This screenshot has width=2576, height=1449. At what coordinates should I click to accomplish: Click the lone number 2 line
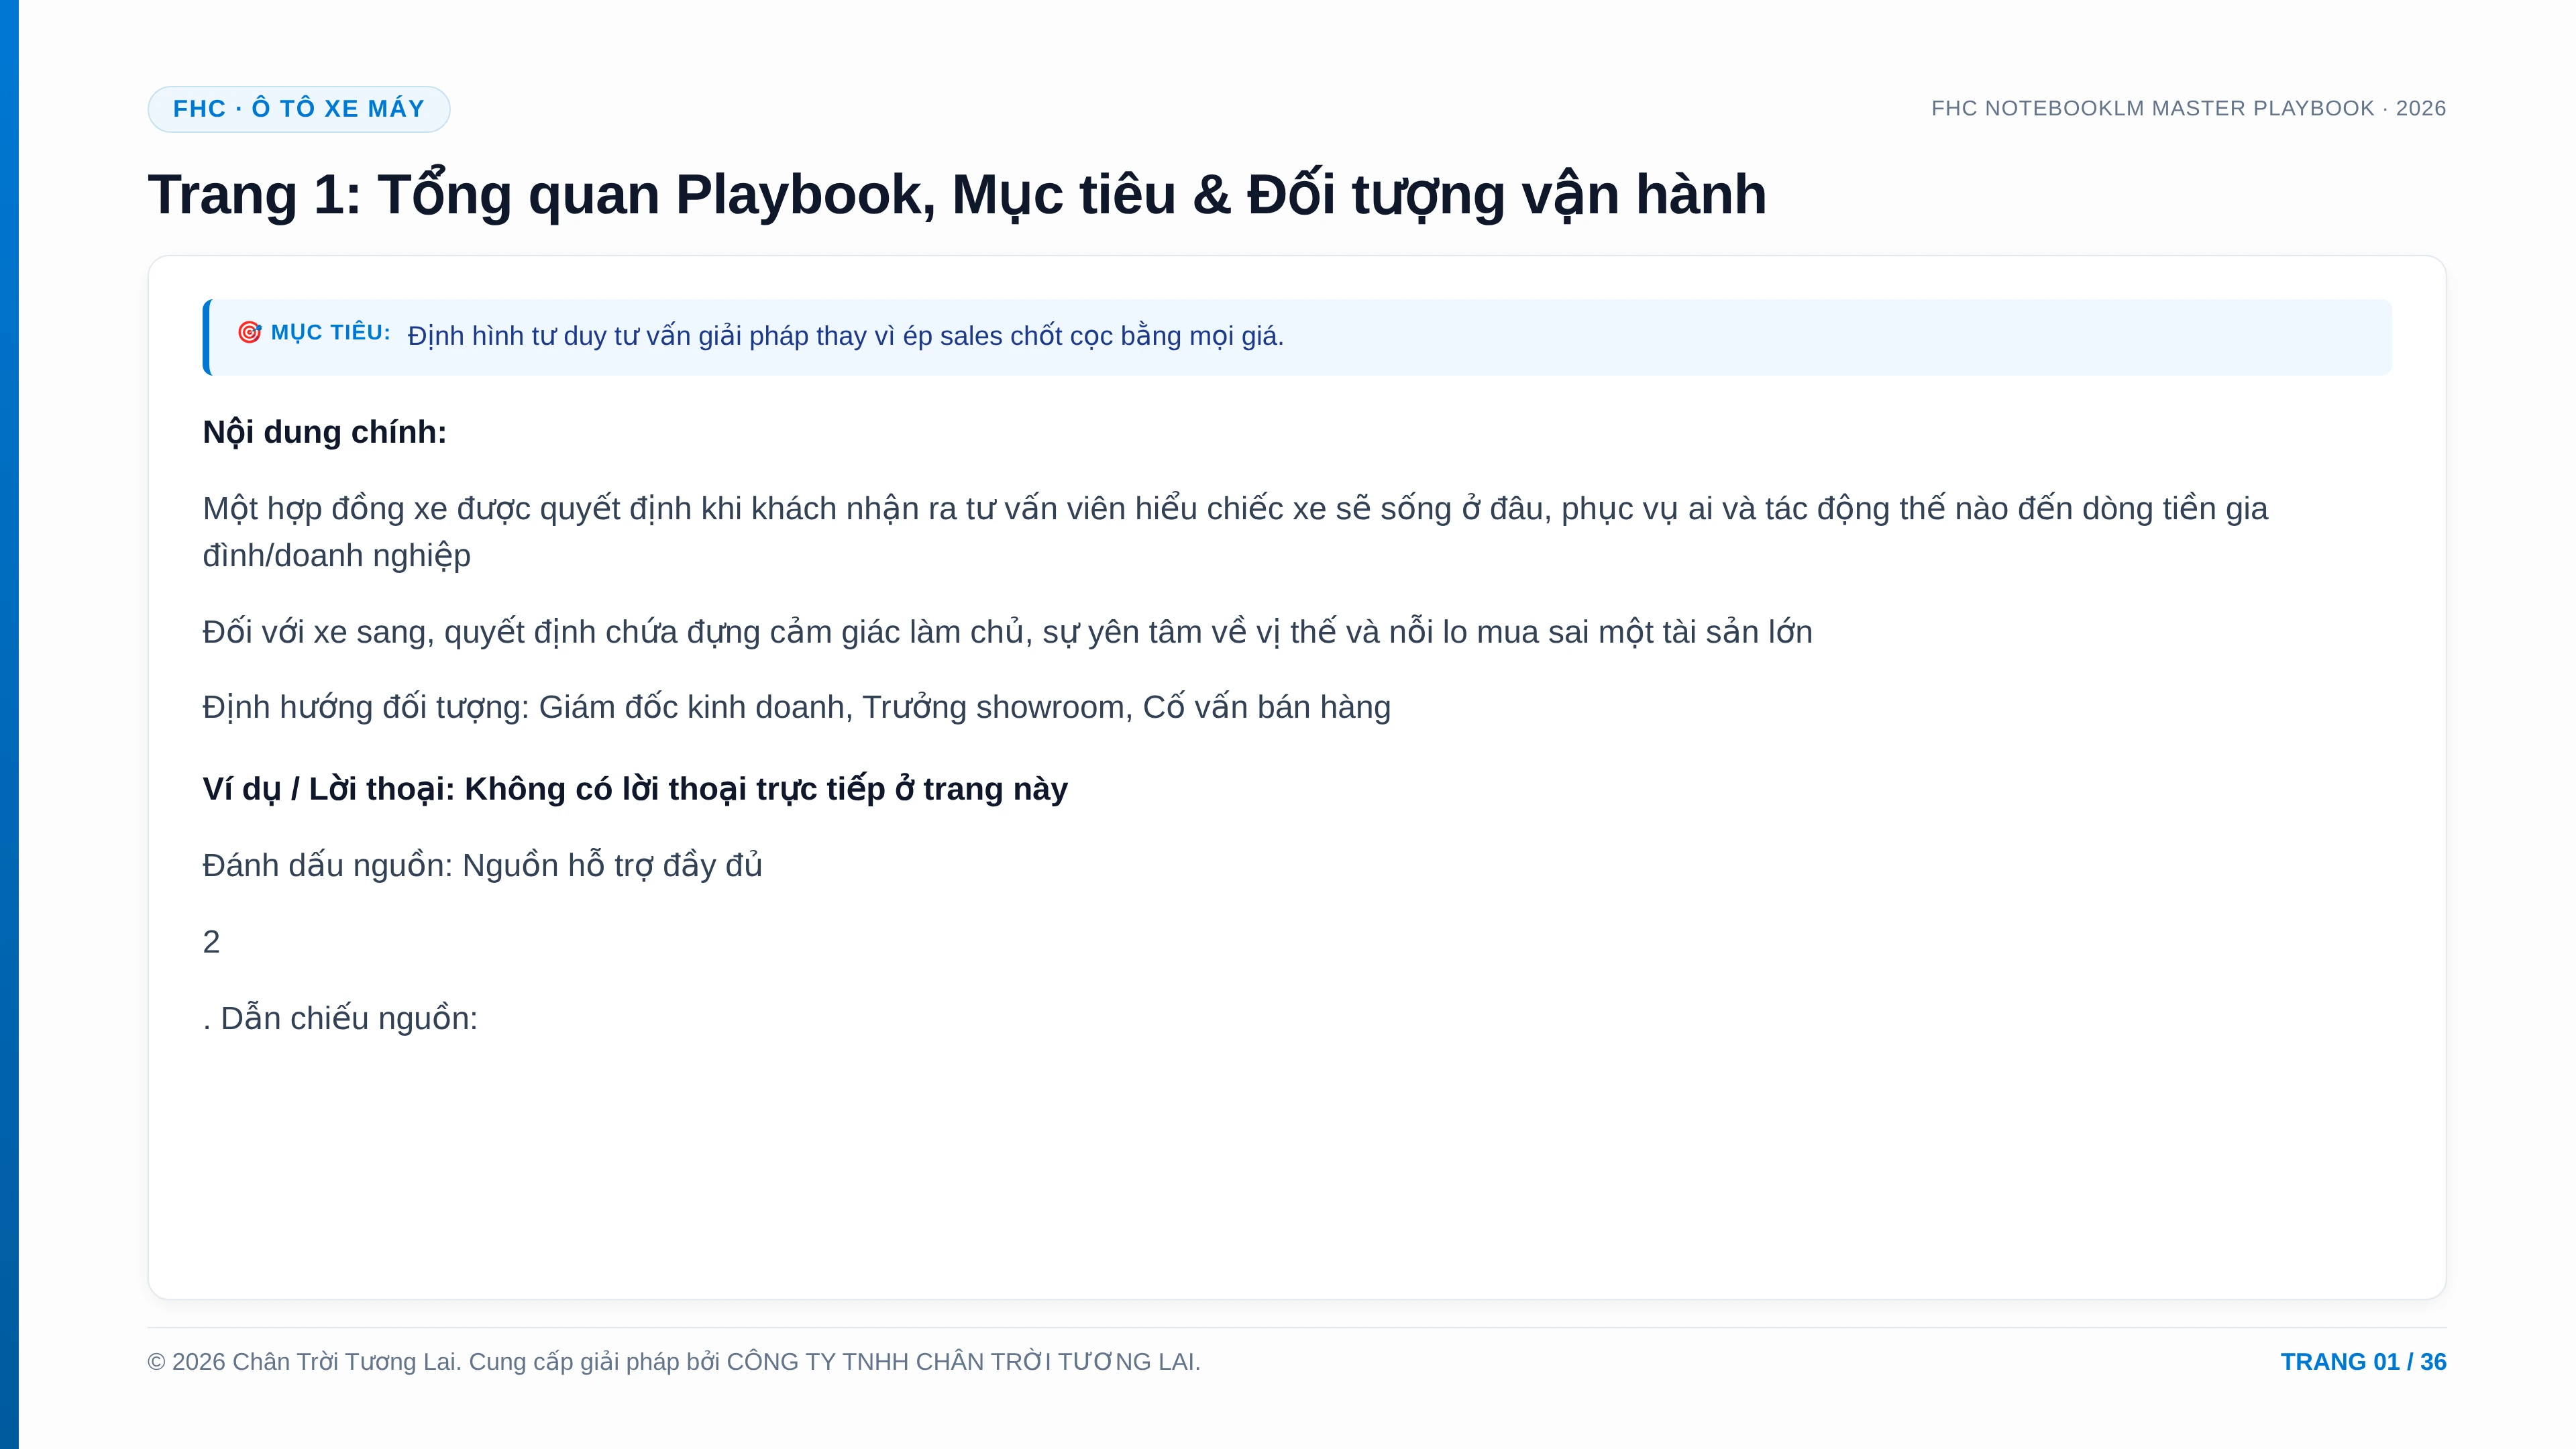tap(211, 942)
